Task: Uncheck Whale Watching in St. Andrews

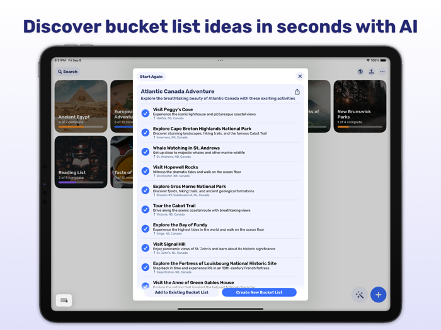Action: [146, 152]
